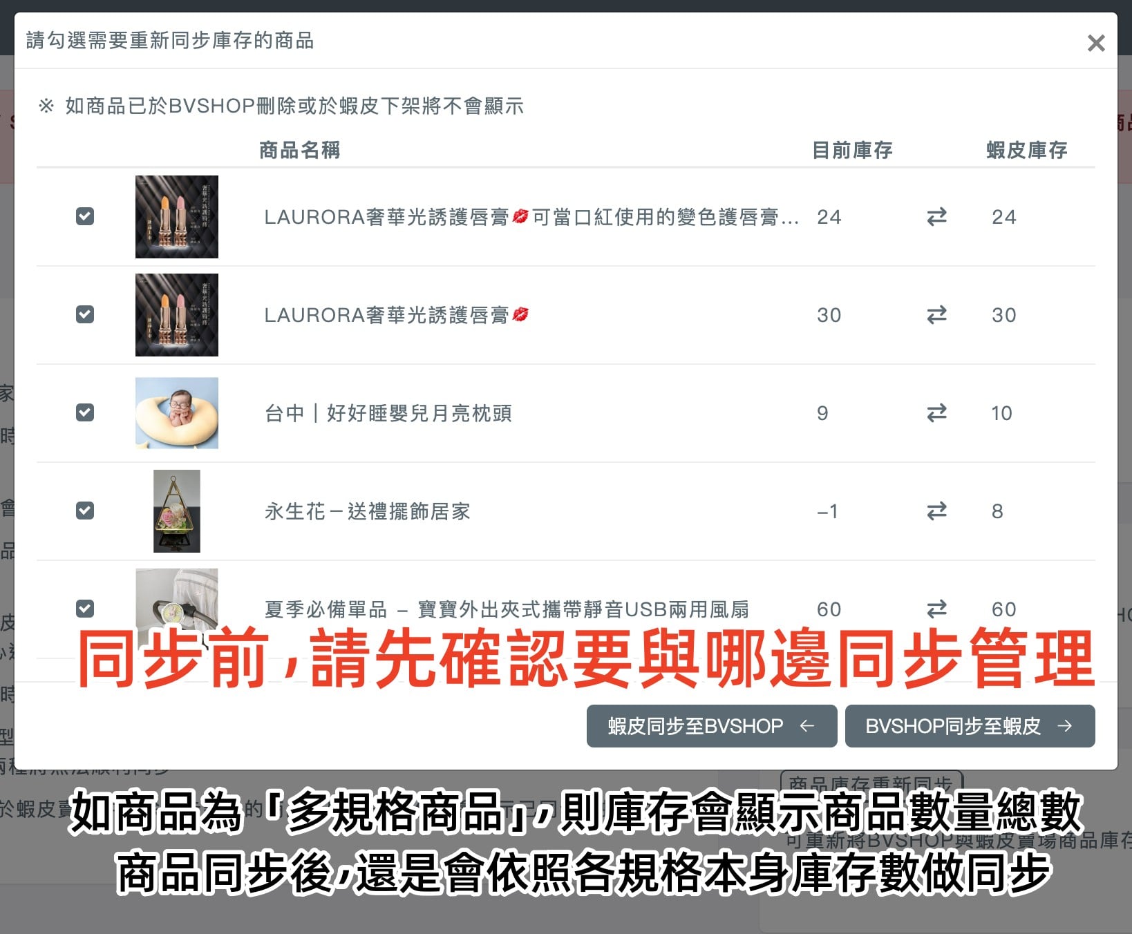
Task: Select the second product name LAURORA奢華光誘護唇膏
Action: 397,315
